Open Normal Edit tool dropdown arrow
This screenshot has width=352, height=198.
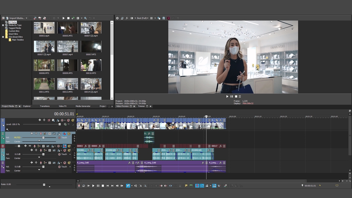132,186
